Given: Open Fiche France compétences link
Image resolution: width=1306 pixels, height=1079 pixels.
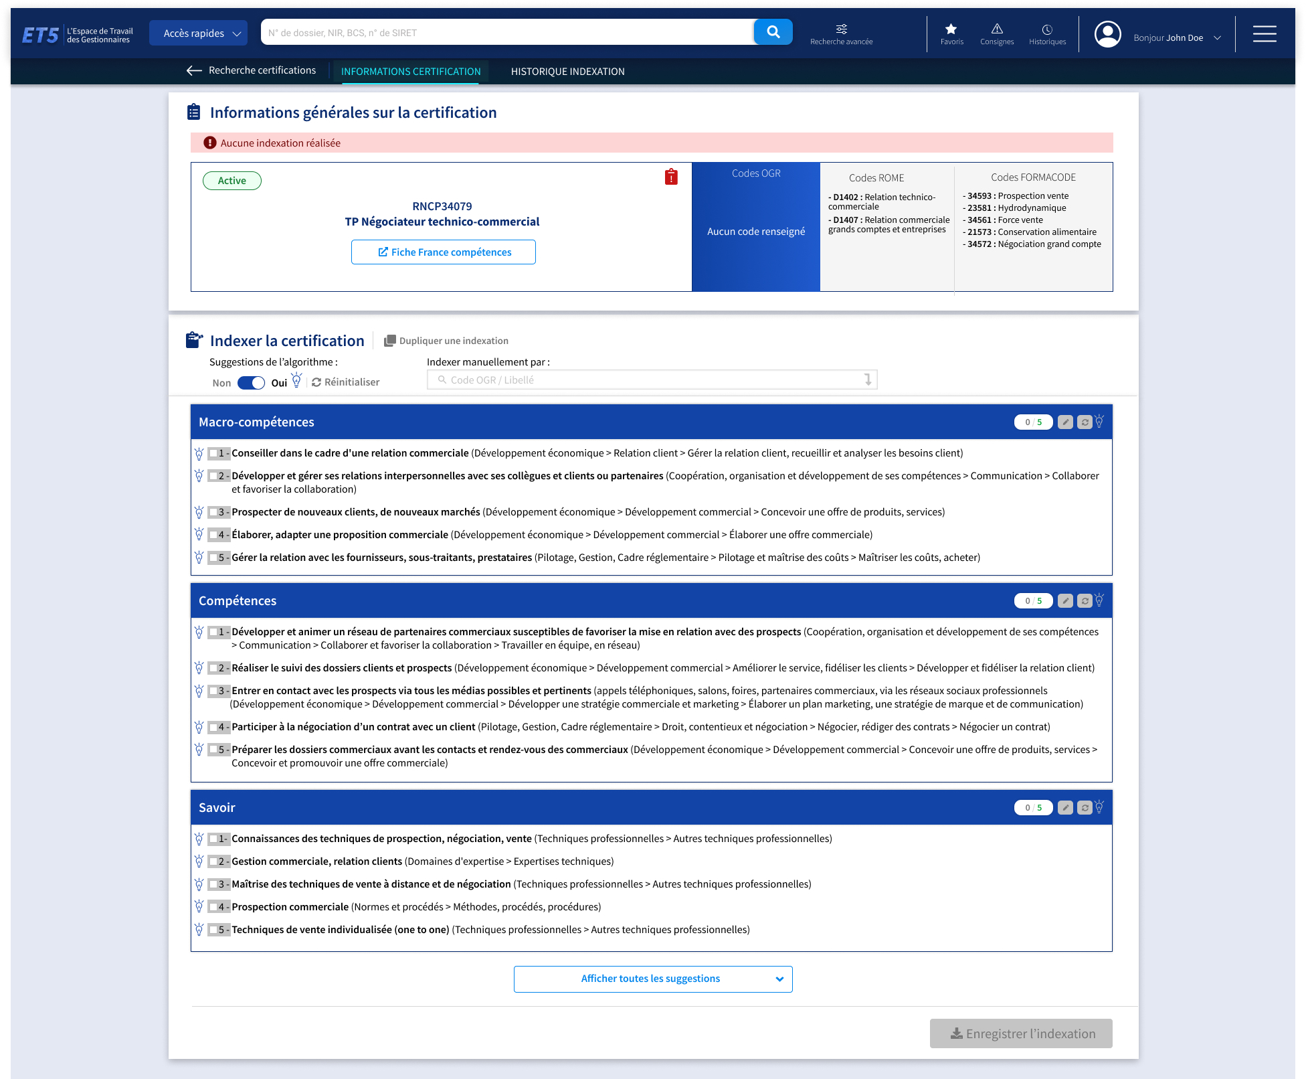Looking at the screenshot, I should pyautogui.click(x=444, y=252).
